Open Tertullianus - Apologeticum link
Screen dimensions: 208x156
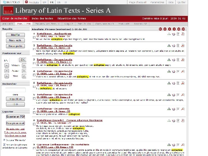point(54,34)
